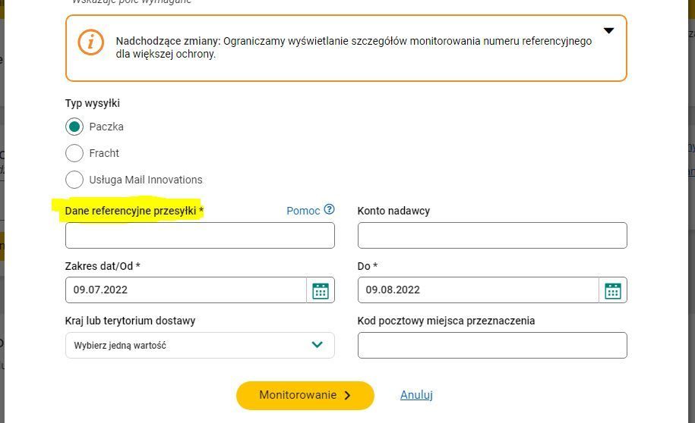Cancel via the Anuluj link
This screenshot has width=695, height=423.
pos(416,395)
